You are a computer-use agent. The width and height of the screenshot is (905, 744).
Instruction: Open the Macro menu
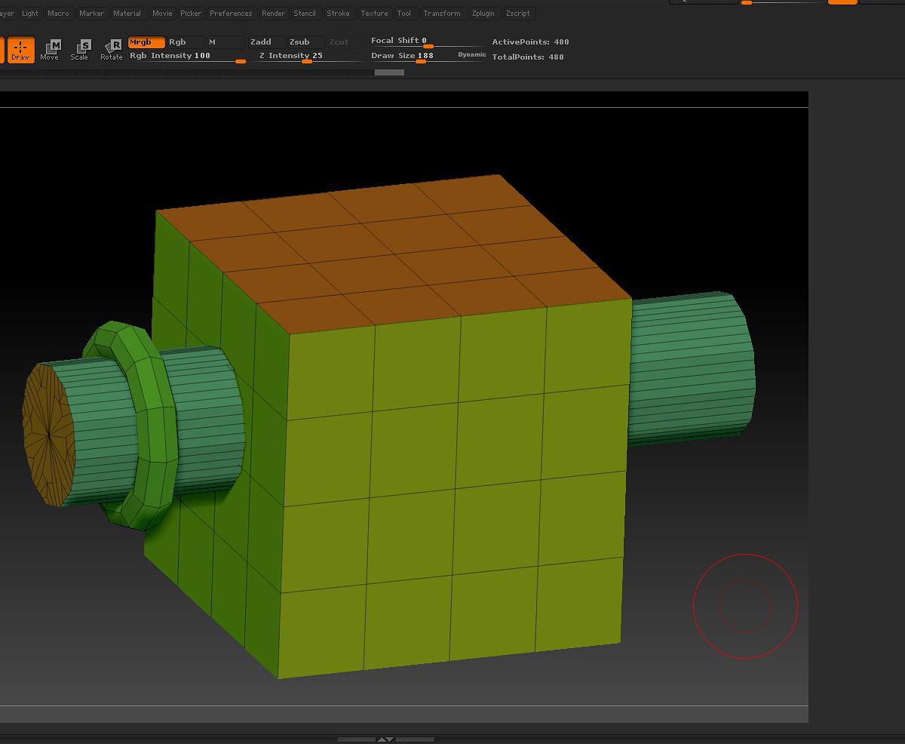[x=58, y=14]
